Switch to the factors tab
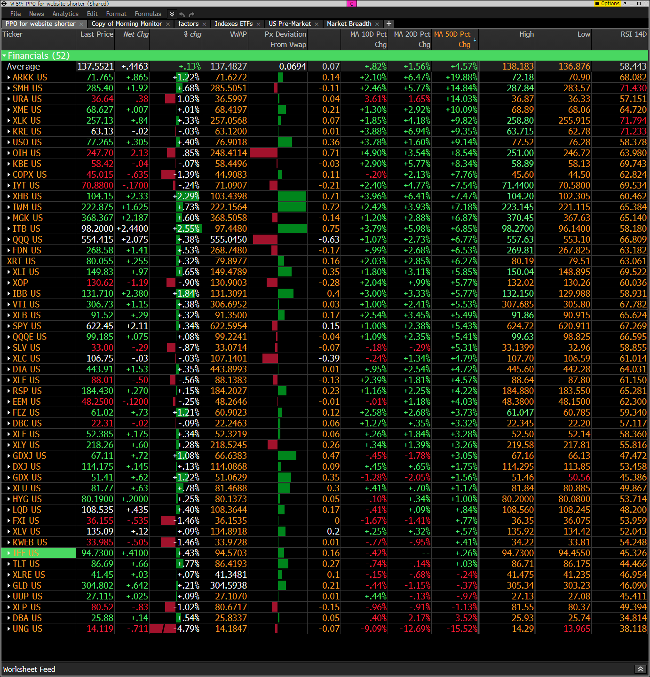The width and height of the screenshot is (650, 677). pyautogui.click(x=188, y=24)
